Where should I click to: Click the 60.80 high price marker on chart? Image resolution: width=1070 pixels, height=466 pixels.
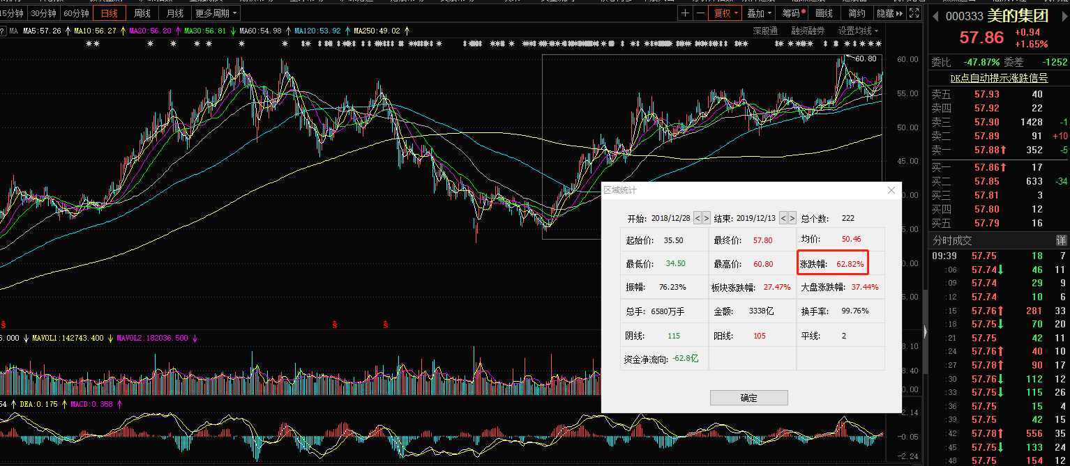[x=865, y=59]
